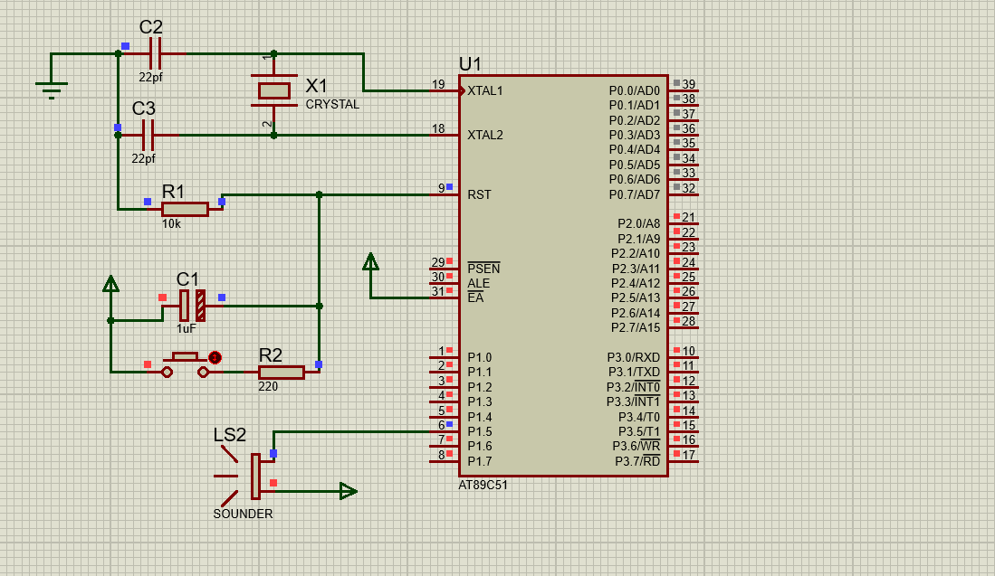Click the X1 reference label
This screenshot has height=576, width=995.
(317, 86)
